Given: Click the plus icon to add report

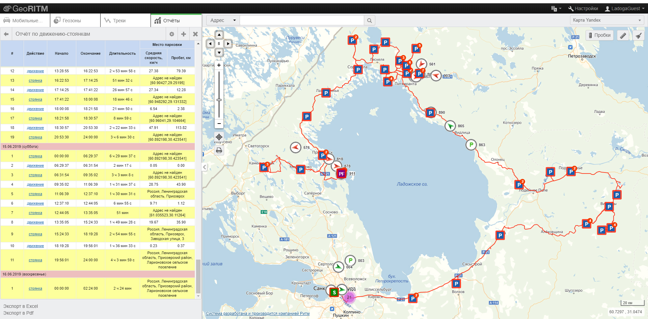Looking at the screenshot, I should pyautogui.click(x=184, y=34).
